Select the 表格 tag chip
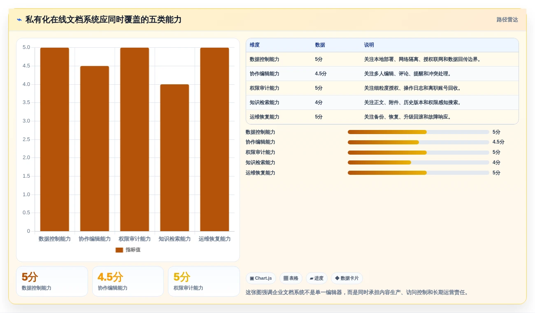The image size is (535, 313). (291, 278)
